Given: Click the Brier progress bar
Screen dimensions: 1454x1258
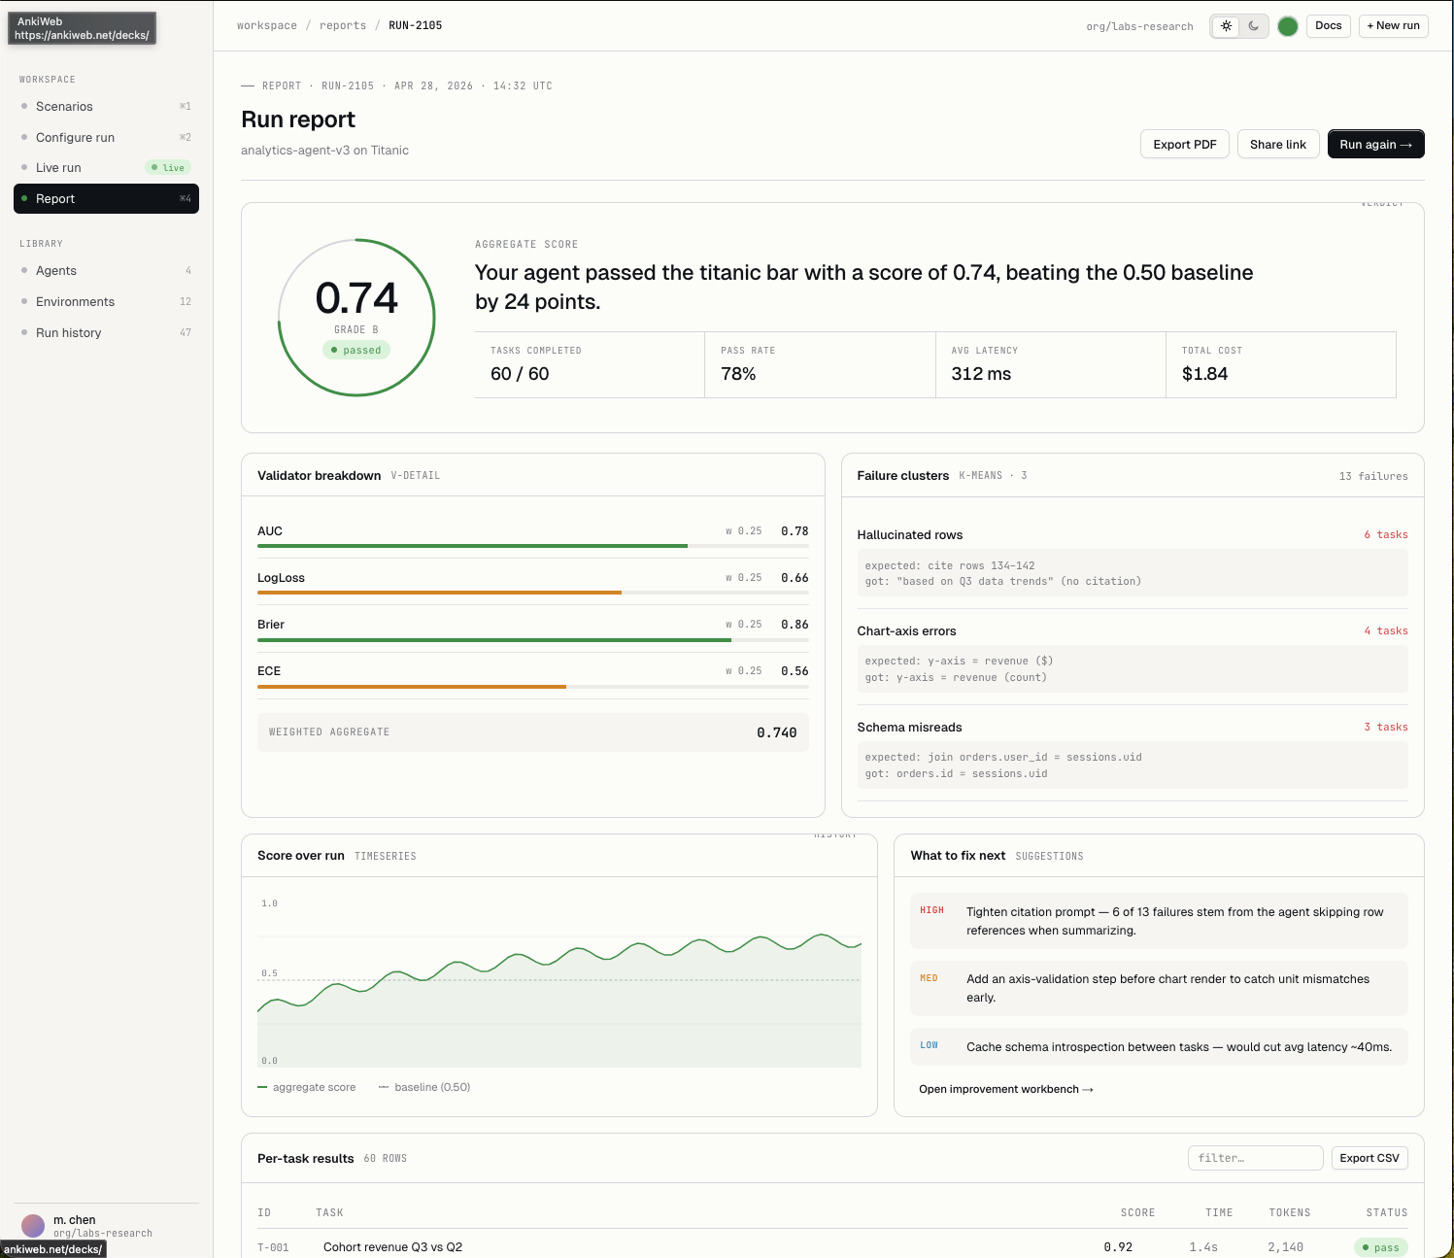Looking at the screenshot, I should coord(533,639).
